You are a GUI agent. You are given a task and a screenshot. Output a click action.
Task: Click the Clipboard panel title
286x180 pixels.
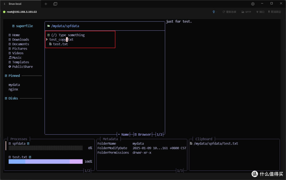pos(204,139)
